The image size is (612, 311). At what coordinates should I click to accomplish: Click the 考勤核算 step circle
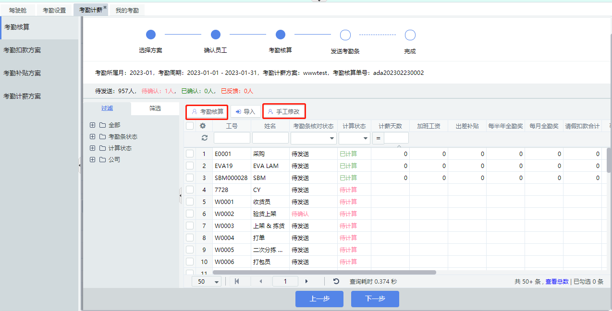(281, 35)
